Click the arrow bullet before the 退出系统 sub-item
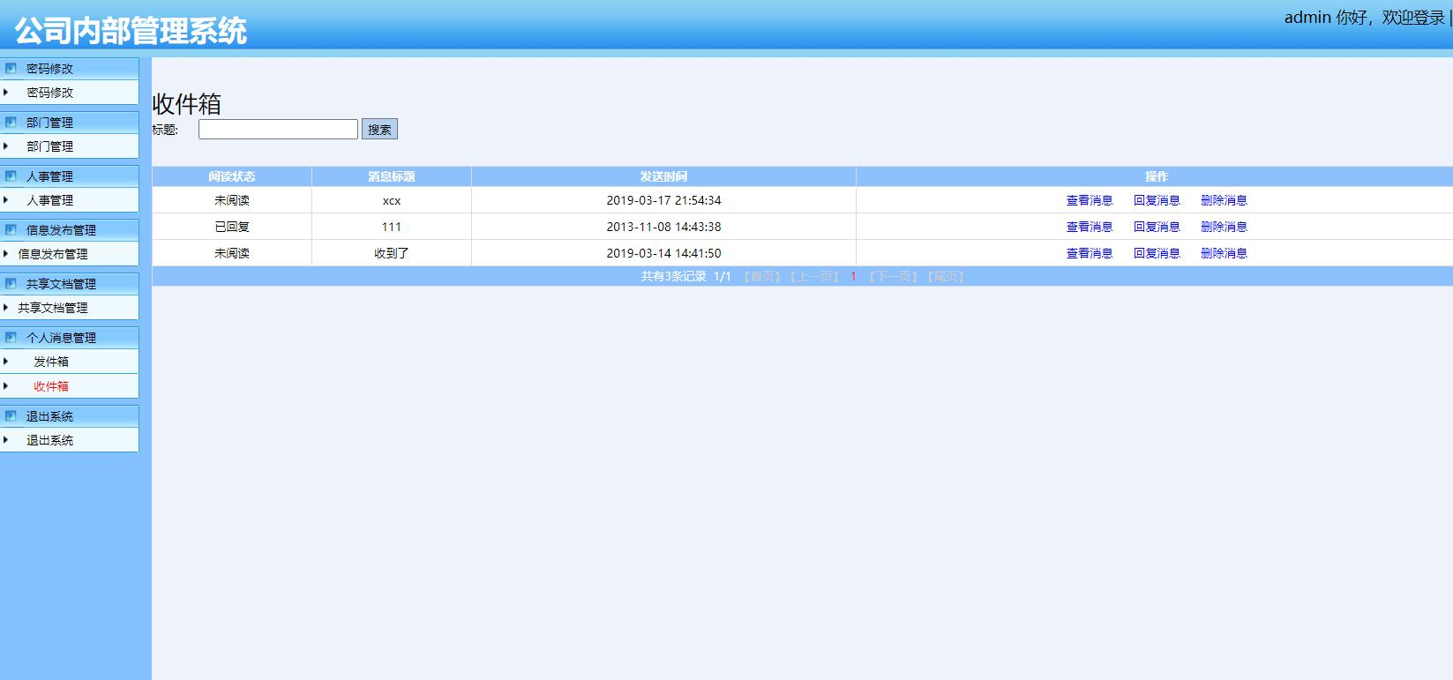The width and height of the screenshot is (1453, 680). coord(5,439)
